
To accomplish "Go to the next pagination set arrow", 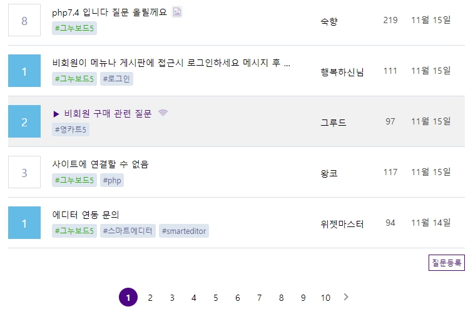I will click(x=346, y=297).
